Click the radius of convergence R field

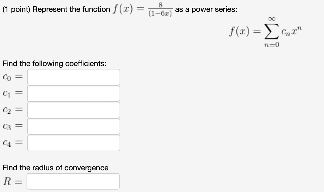(x=73, y=181)
